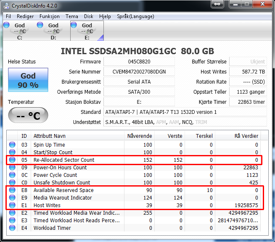Open the Rediger menu

25,16
